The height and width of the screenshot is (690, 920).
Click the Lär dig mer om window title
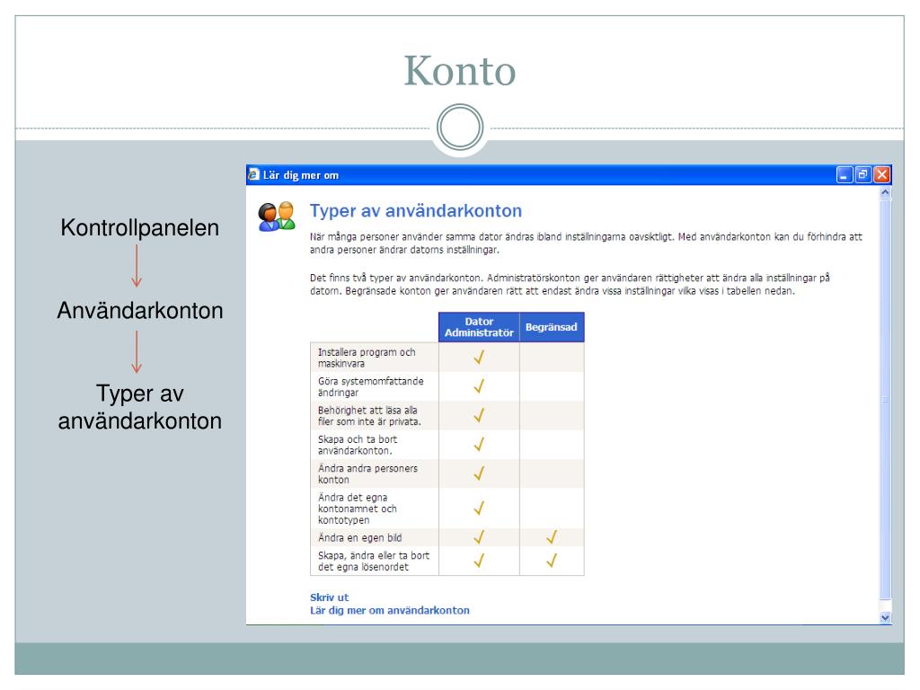tap(300, 175)
